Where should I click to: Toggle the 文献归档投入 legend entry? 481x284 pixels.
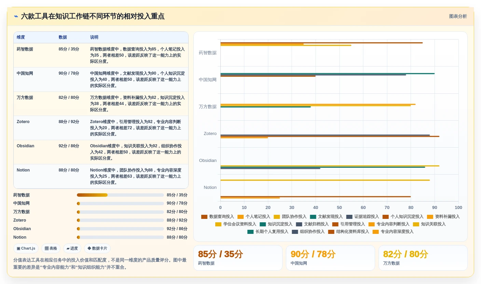(x=312, y=224)
